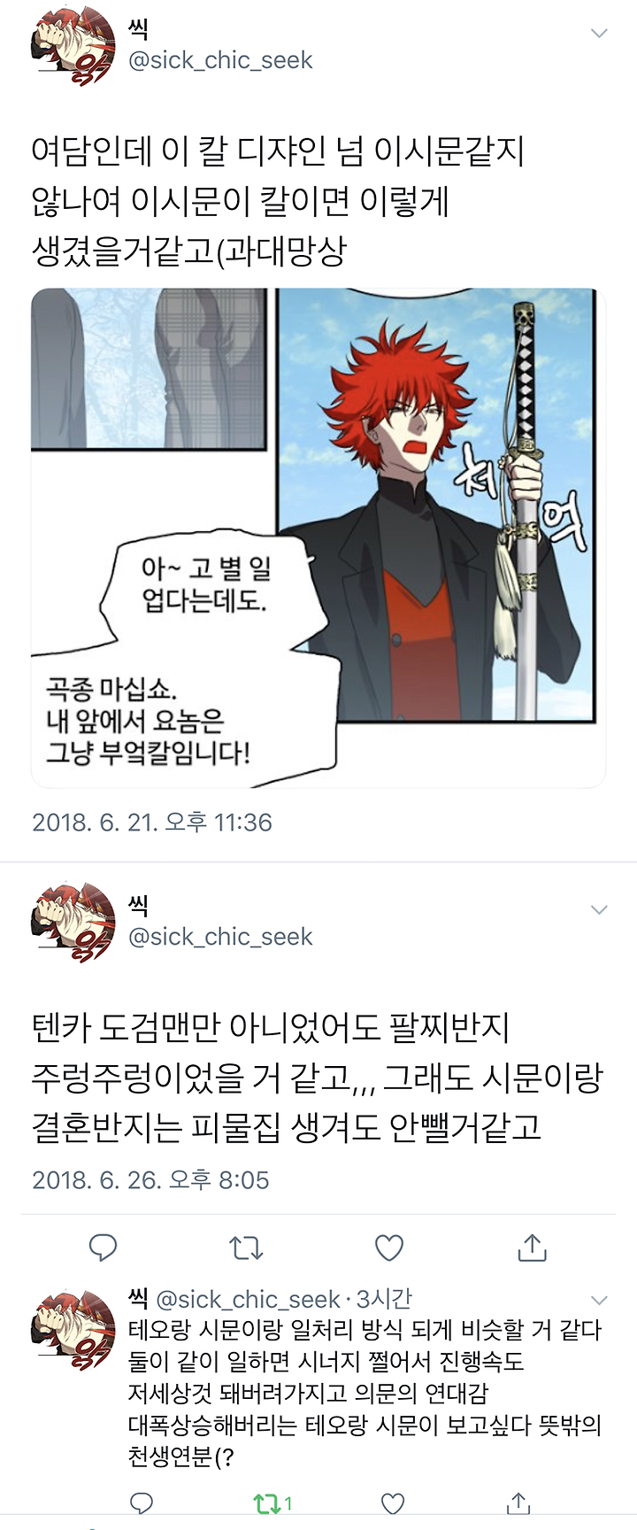Open the first tweet's chevron dropdown menu
This screenshot has width=637, height=1530.
(599, 34)
